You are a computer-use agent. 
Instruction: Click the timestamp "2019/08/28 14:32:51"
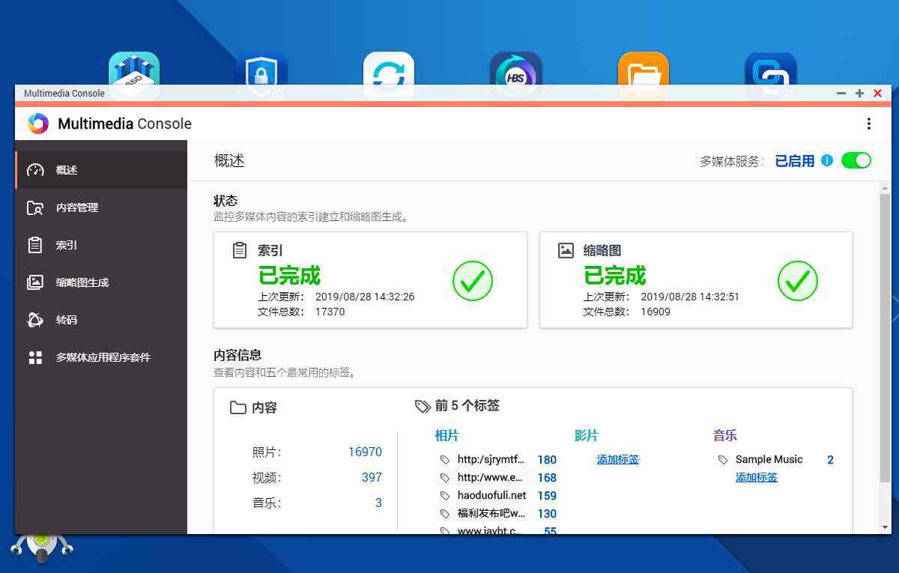[x=690, y=297]
